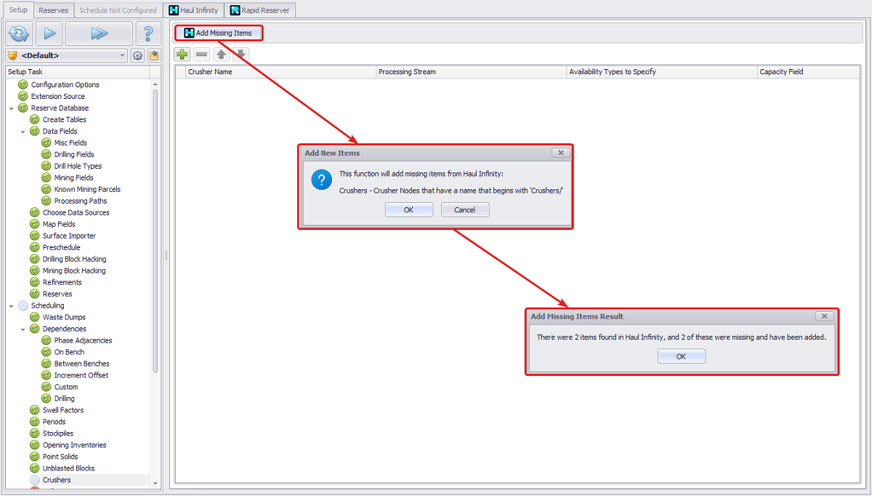Open Choose Data Sources task

(76, 212)
